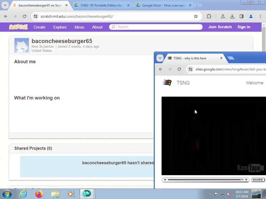This screenshot has width=266, height=199.
Task: Open Welcome in TSNG site navigation
Action: tap(255, 83)
